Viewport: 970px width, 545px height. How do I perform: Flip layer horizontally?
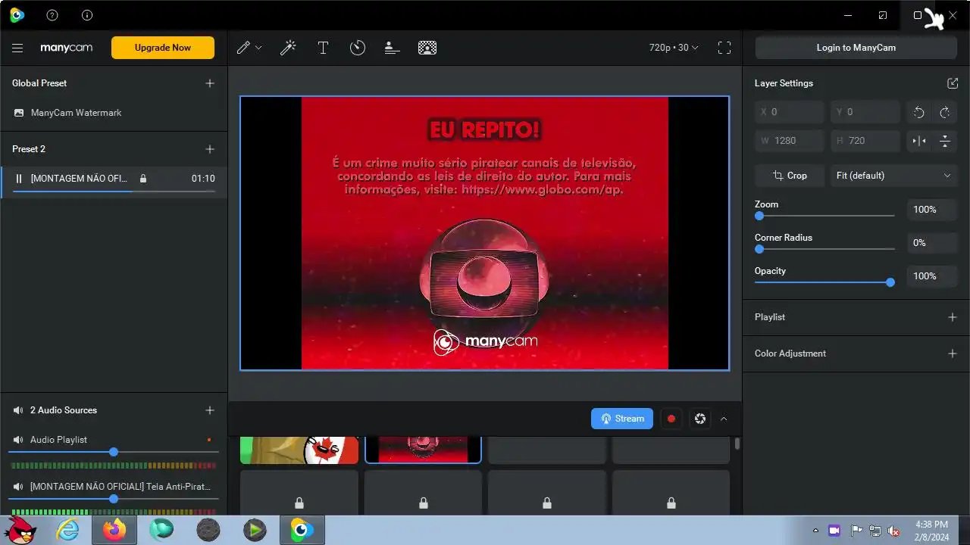point(918,141)
